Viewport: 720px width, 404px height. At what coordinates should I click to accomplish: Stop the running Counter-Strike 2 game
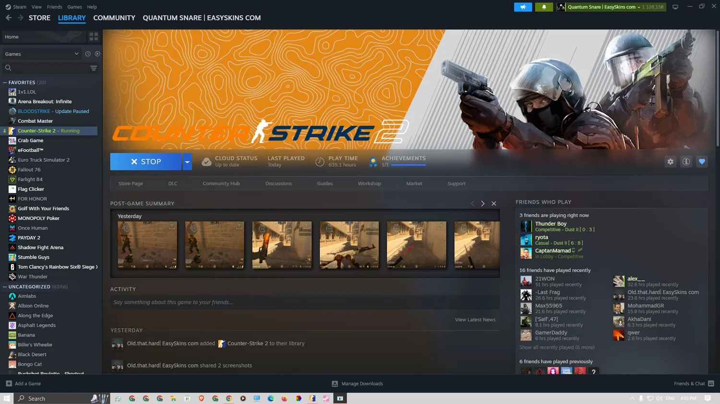(x=146, y=162)
